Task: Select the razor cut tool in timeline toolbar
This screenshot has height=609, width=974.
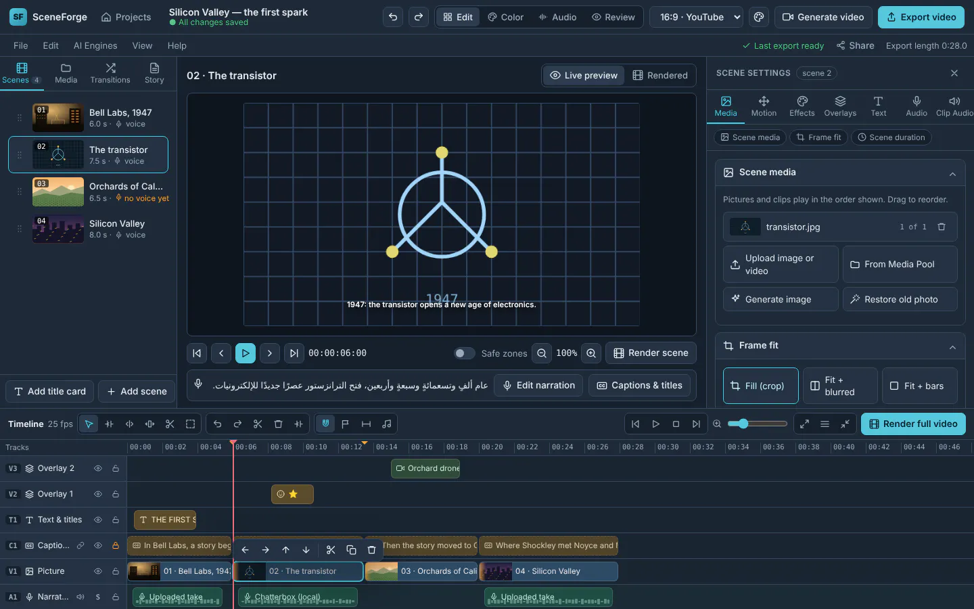Action: tap(170, 424)
